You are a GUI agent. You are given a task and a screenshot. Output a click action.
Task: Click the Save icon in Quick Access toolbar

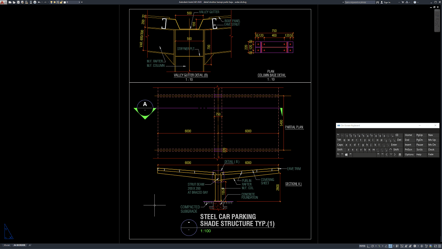pos(18,2)
